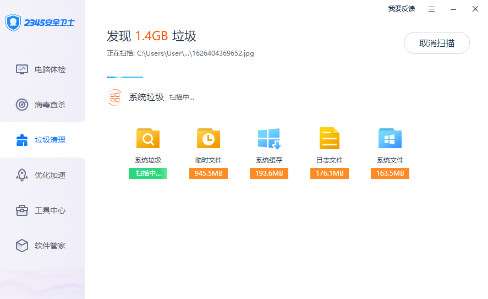Click the 163.5MB system files badge
The height and width of the screenshot is (299, 488).
click(x=390, y=173)
